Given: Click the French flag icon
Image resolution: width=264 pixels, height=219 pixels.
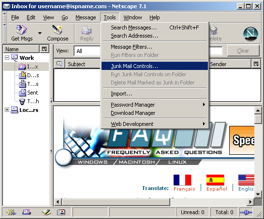Looking at the screenshot, I should point(182,180).
